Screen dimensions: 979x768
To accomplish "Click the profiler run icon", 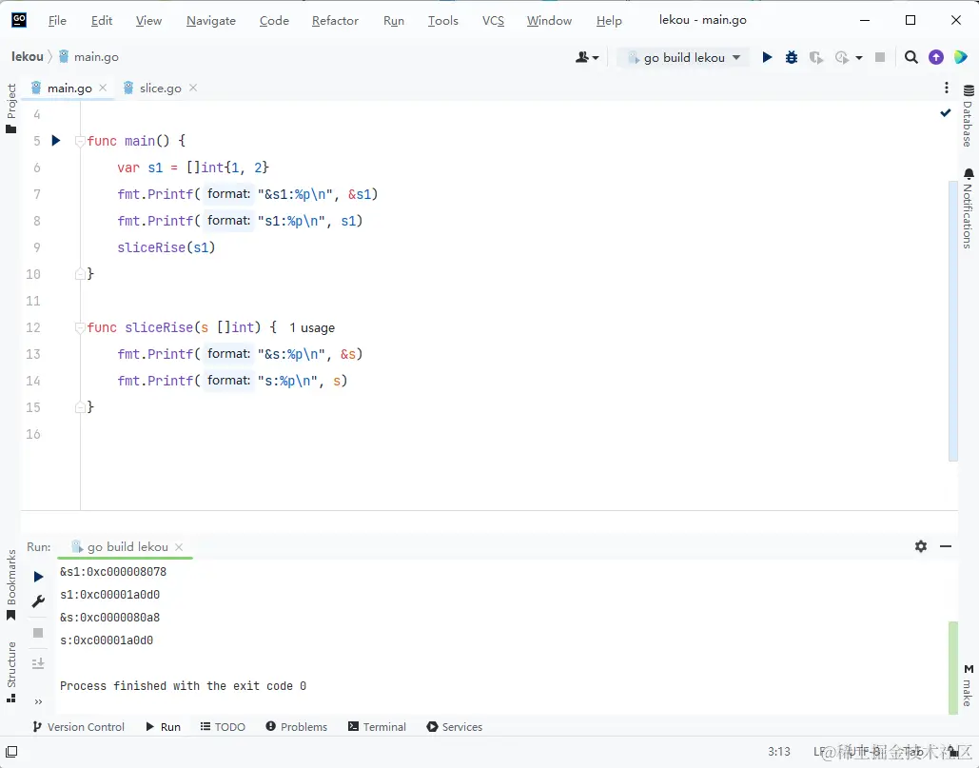I will click(842, 57).
